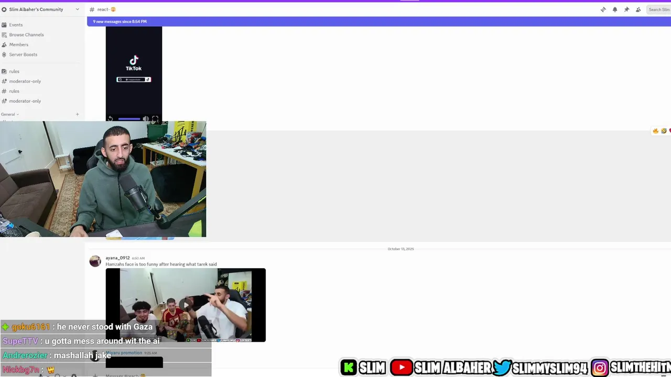
Task: Open Members in the sidebar
Action: (x=18, y=45)
